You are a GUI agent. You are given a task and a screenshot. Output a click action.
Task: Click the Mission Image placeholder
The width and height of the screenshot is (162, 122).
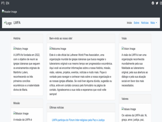pyautogui.click(x=21, y=113)
